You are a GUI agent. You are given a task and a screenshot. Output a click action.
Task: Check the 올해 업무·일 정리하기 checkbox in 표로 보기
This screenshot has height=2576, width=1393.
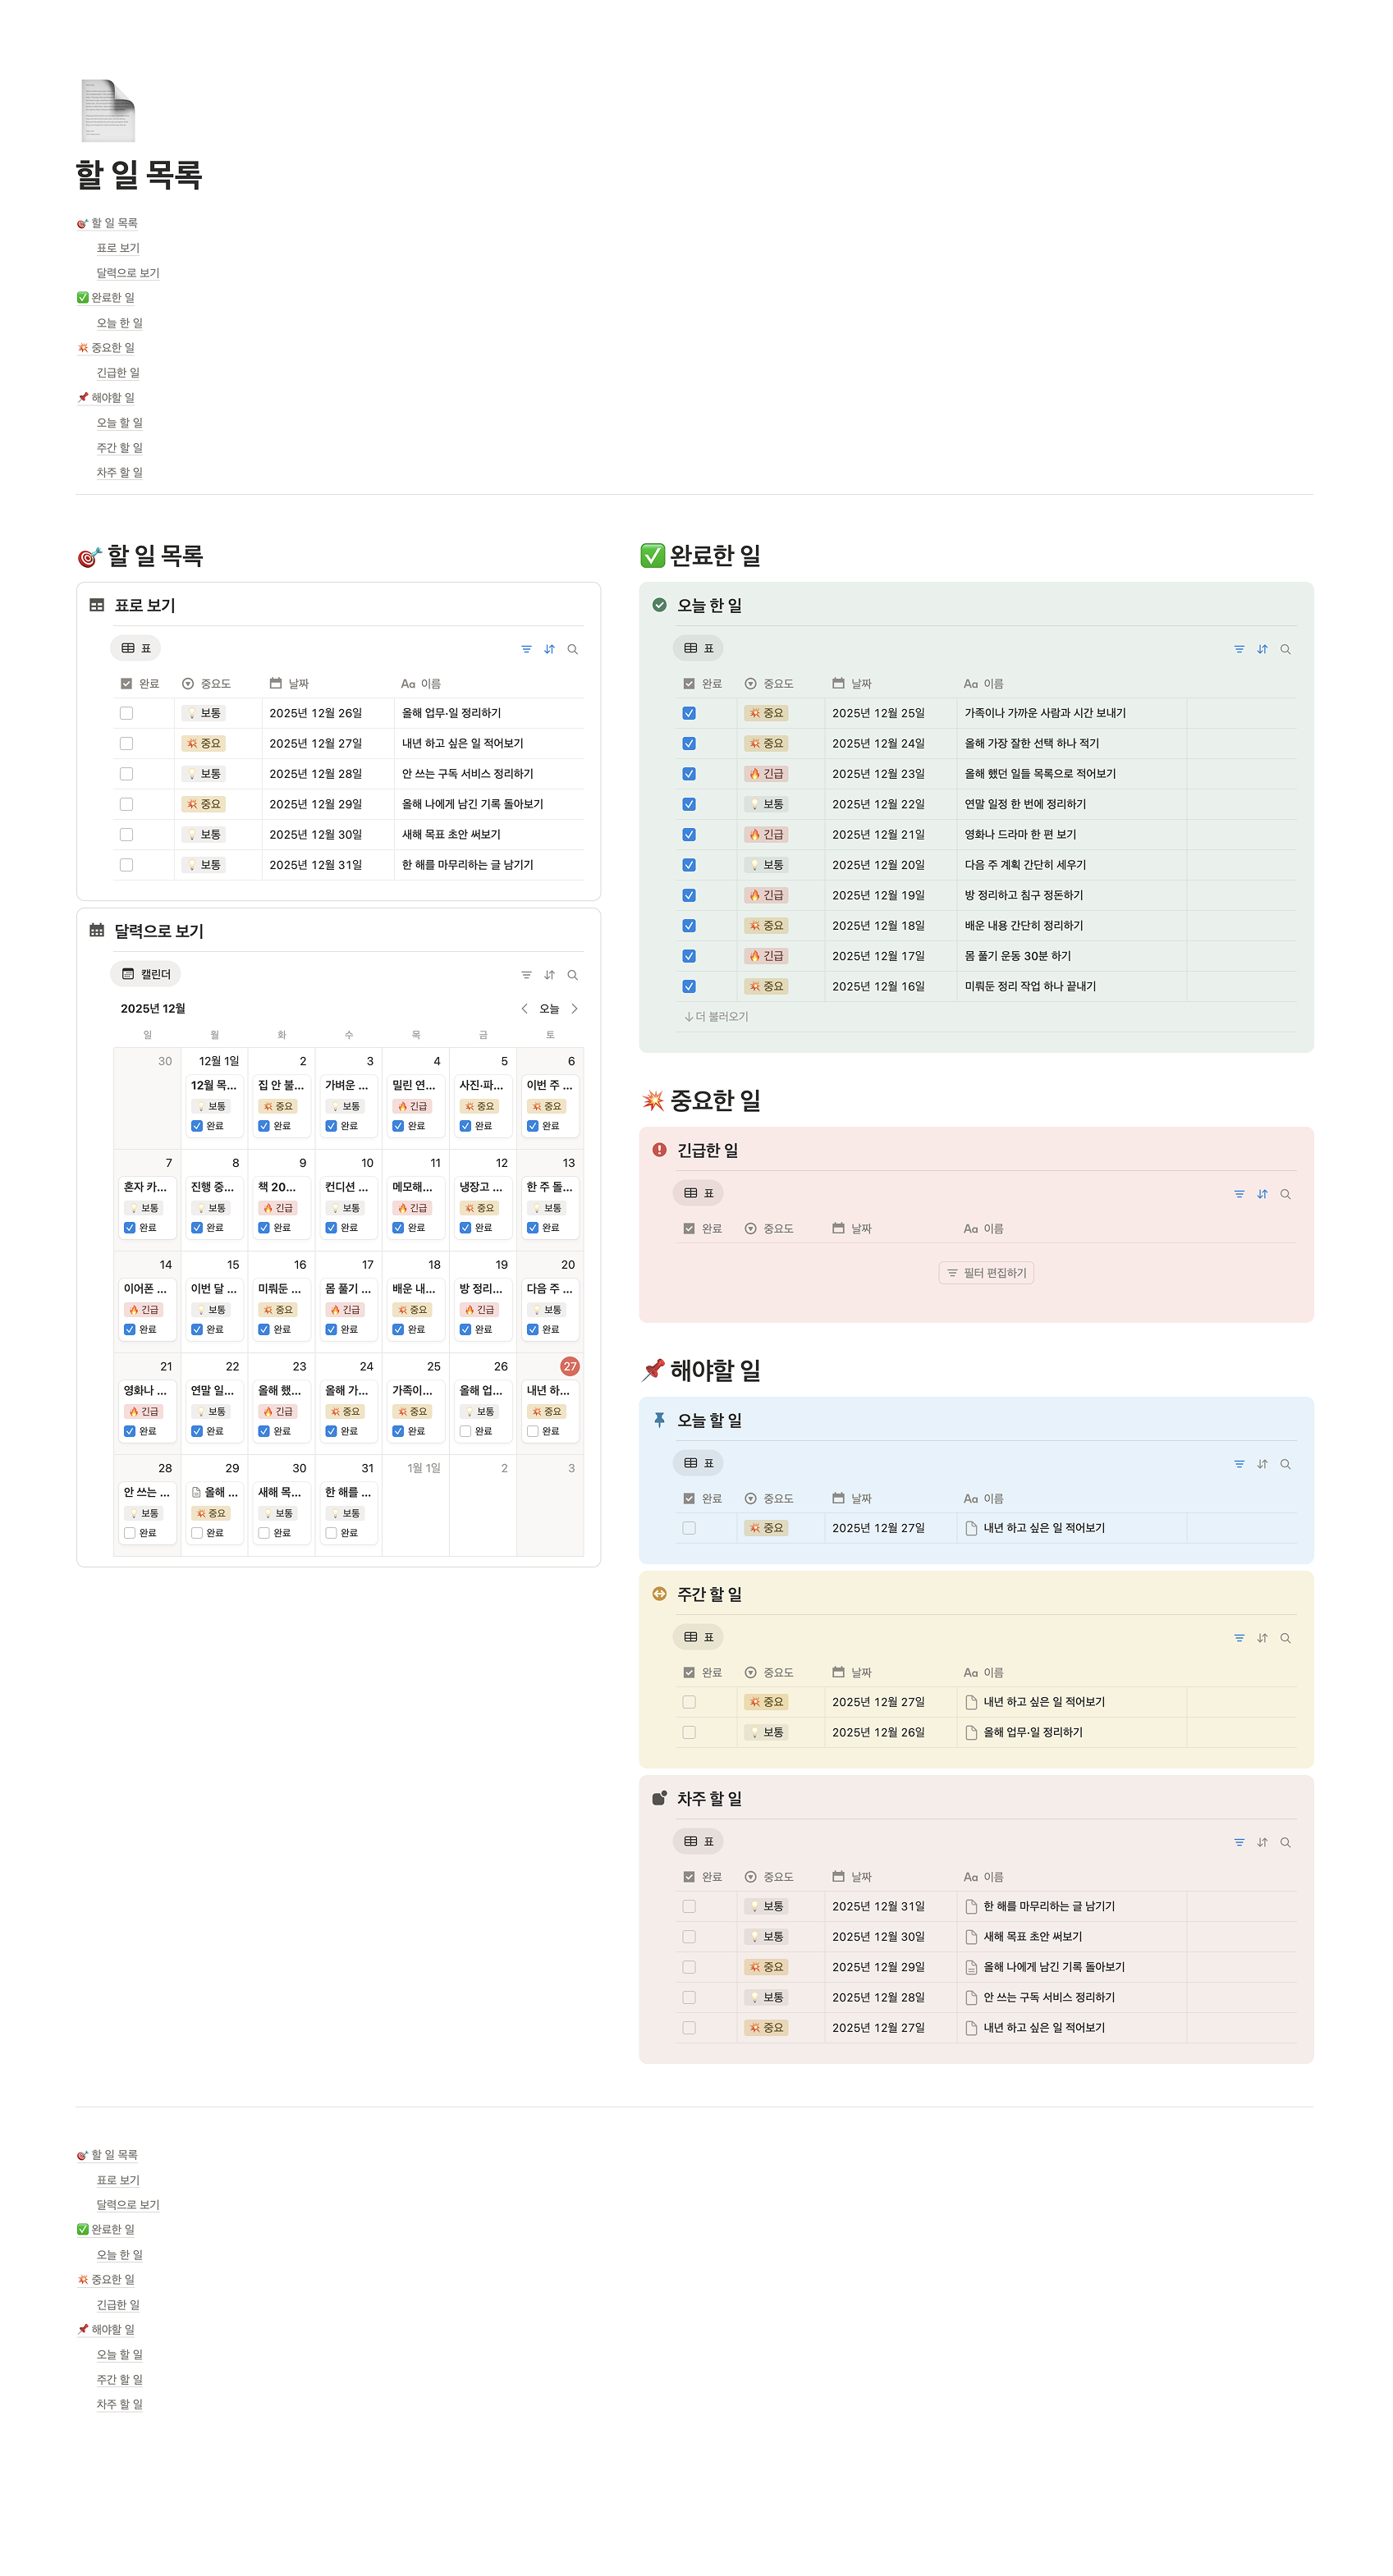pos(126,713)
